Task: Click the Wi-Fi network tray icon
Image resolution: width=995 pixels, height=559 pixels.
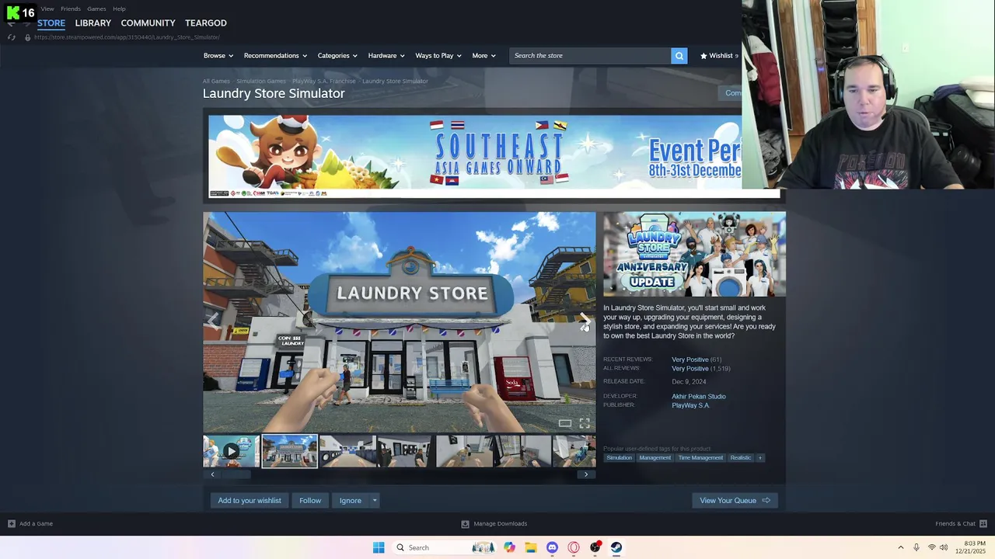Action: click(931, 547)
